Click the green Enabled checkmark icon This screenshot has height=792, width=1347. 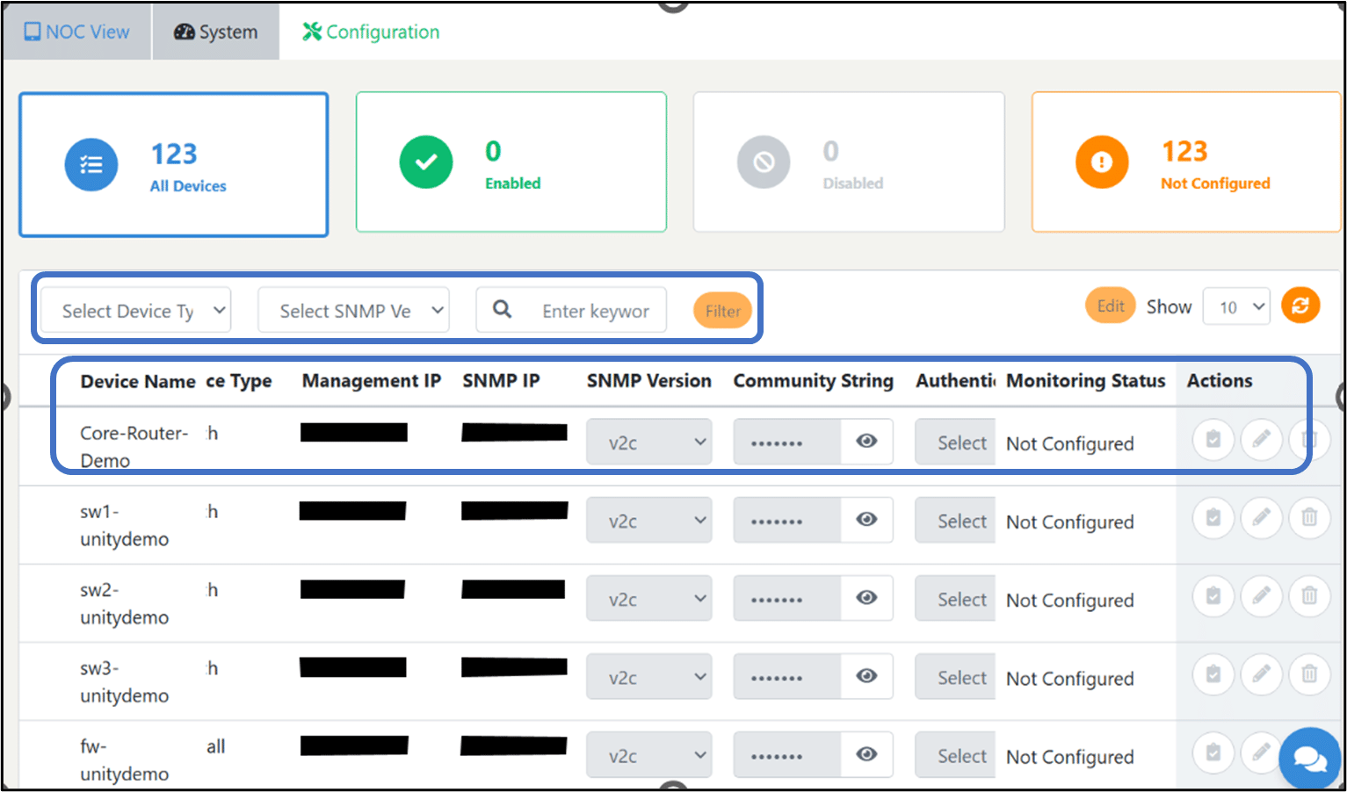426,162
